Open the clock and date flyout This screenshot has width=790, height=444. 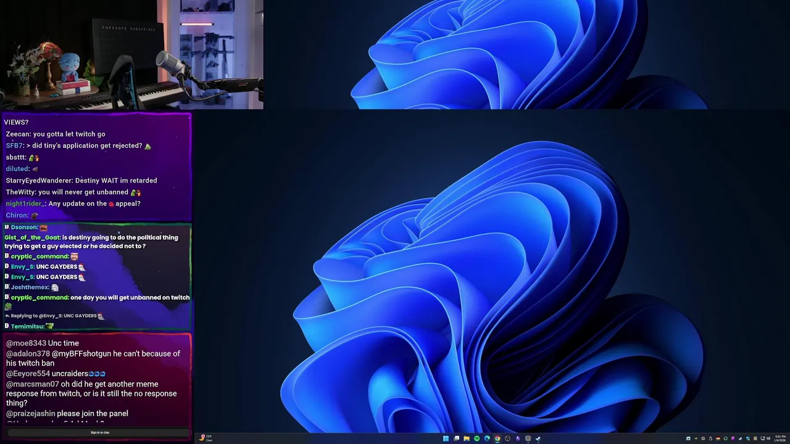click(780, 438)
